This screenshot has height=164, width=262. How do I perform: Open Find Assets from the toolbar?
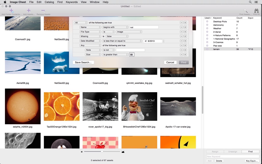[x=245, y=11]
